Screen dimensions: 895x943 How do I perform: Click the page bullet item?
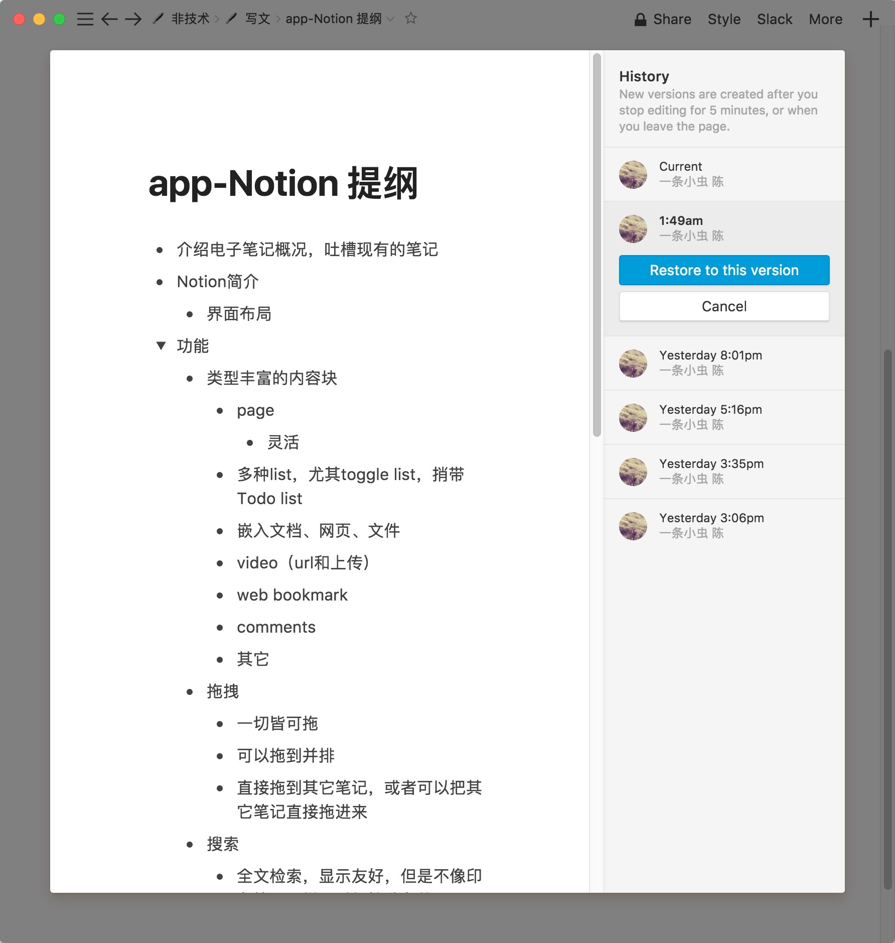point(255,410)
